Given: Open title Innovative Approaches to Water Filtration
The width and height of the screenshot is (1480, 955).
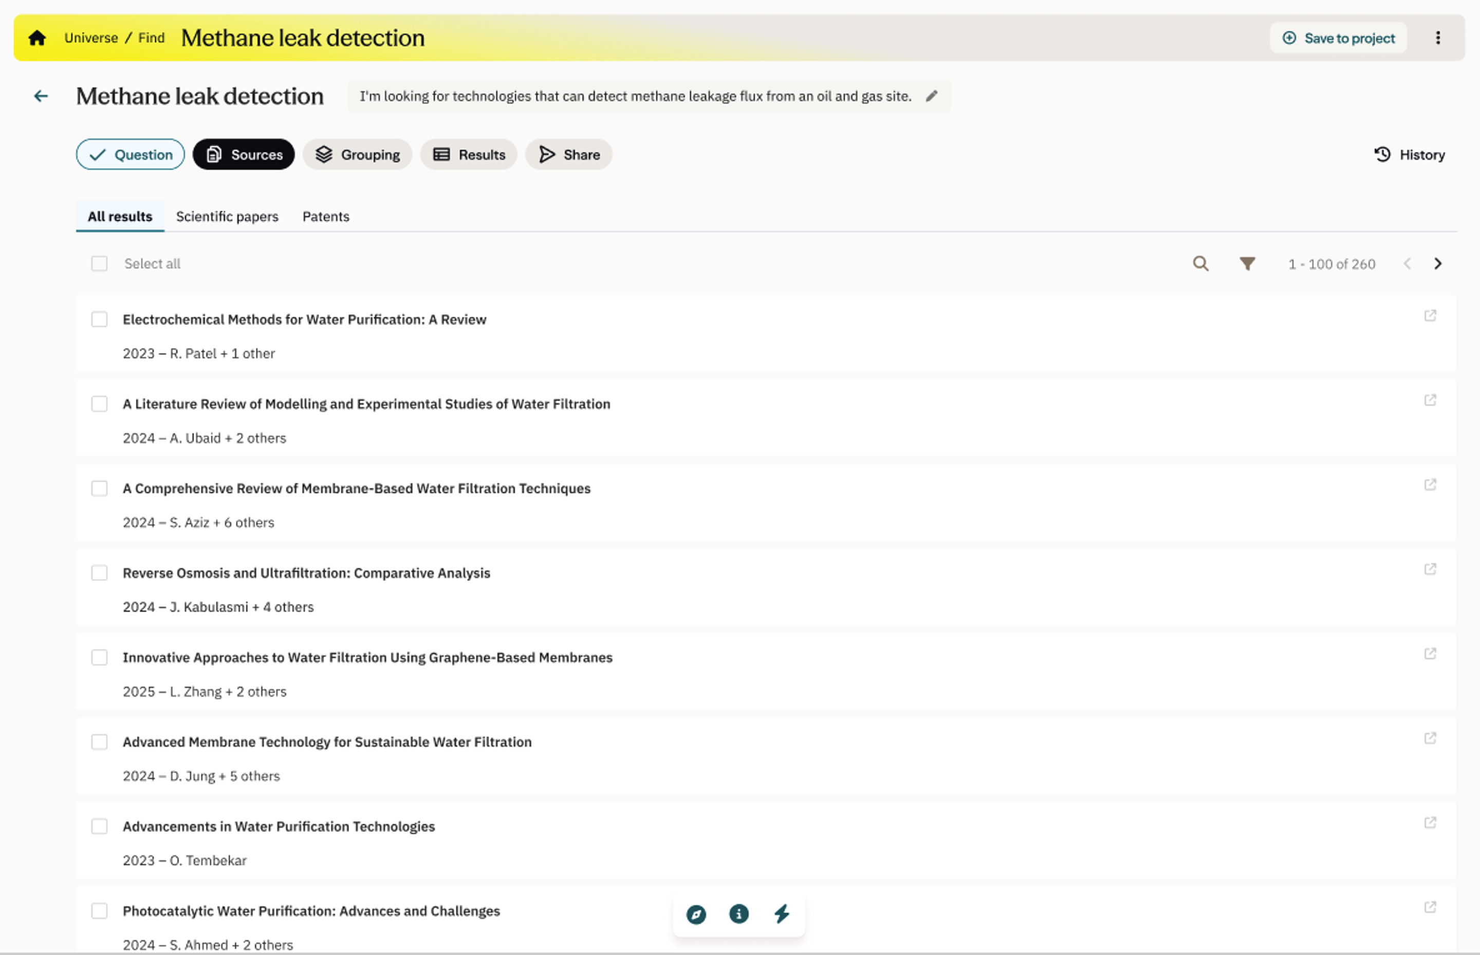Looking at the screenshot, I should [x=367, y=657].
